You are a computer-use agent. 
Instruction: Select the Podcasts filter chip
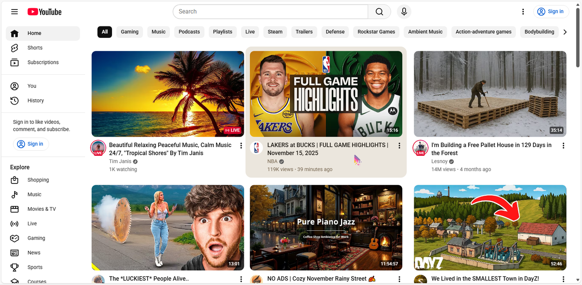[189, 32]
